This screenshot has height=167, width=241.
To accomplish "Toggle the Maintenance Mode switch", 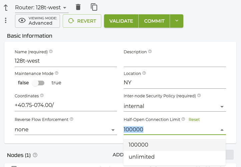I will [x=40, y=83].
